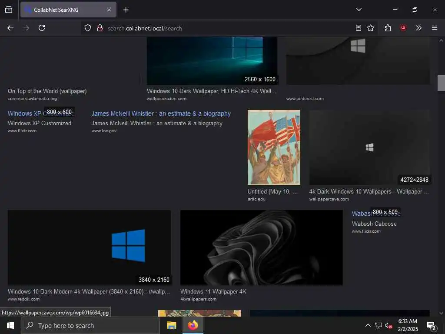Open tracking protection shield icon

tap(88, 28)
